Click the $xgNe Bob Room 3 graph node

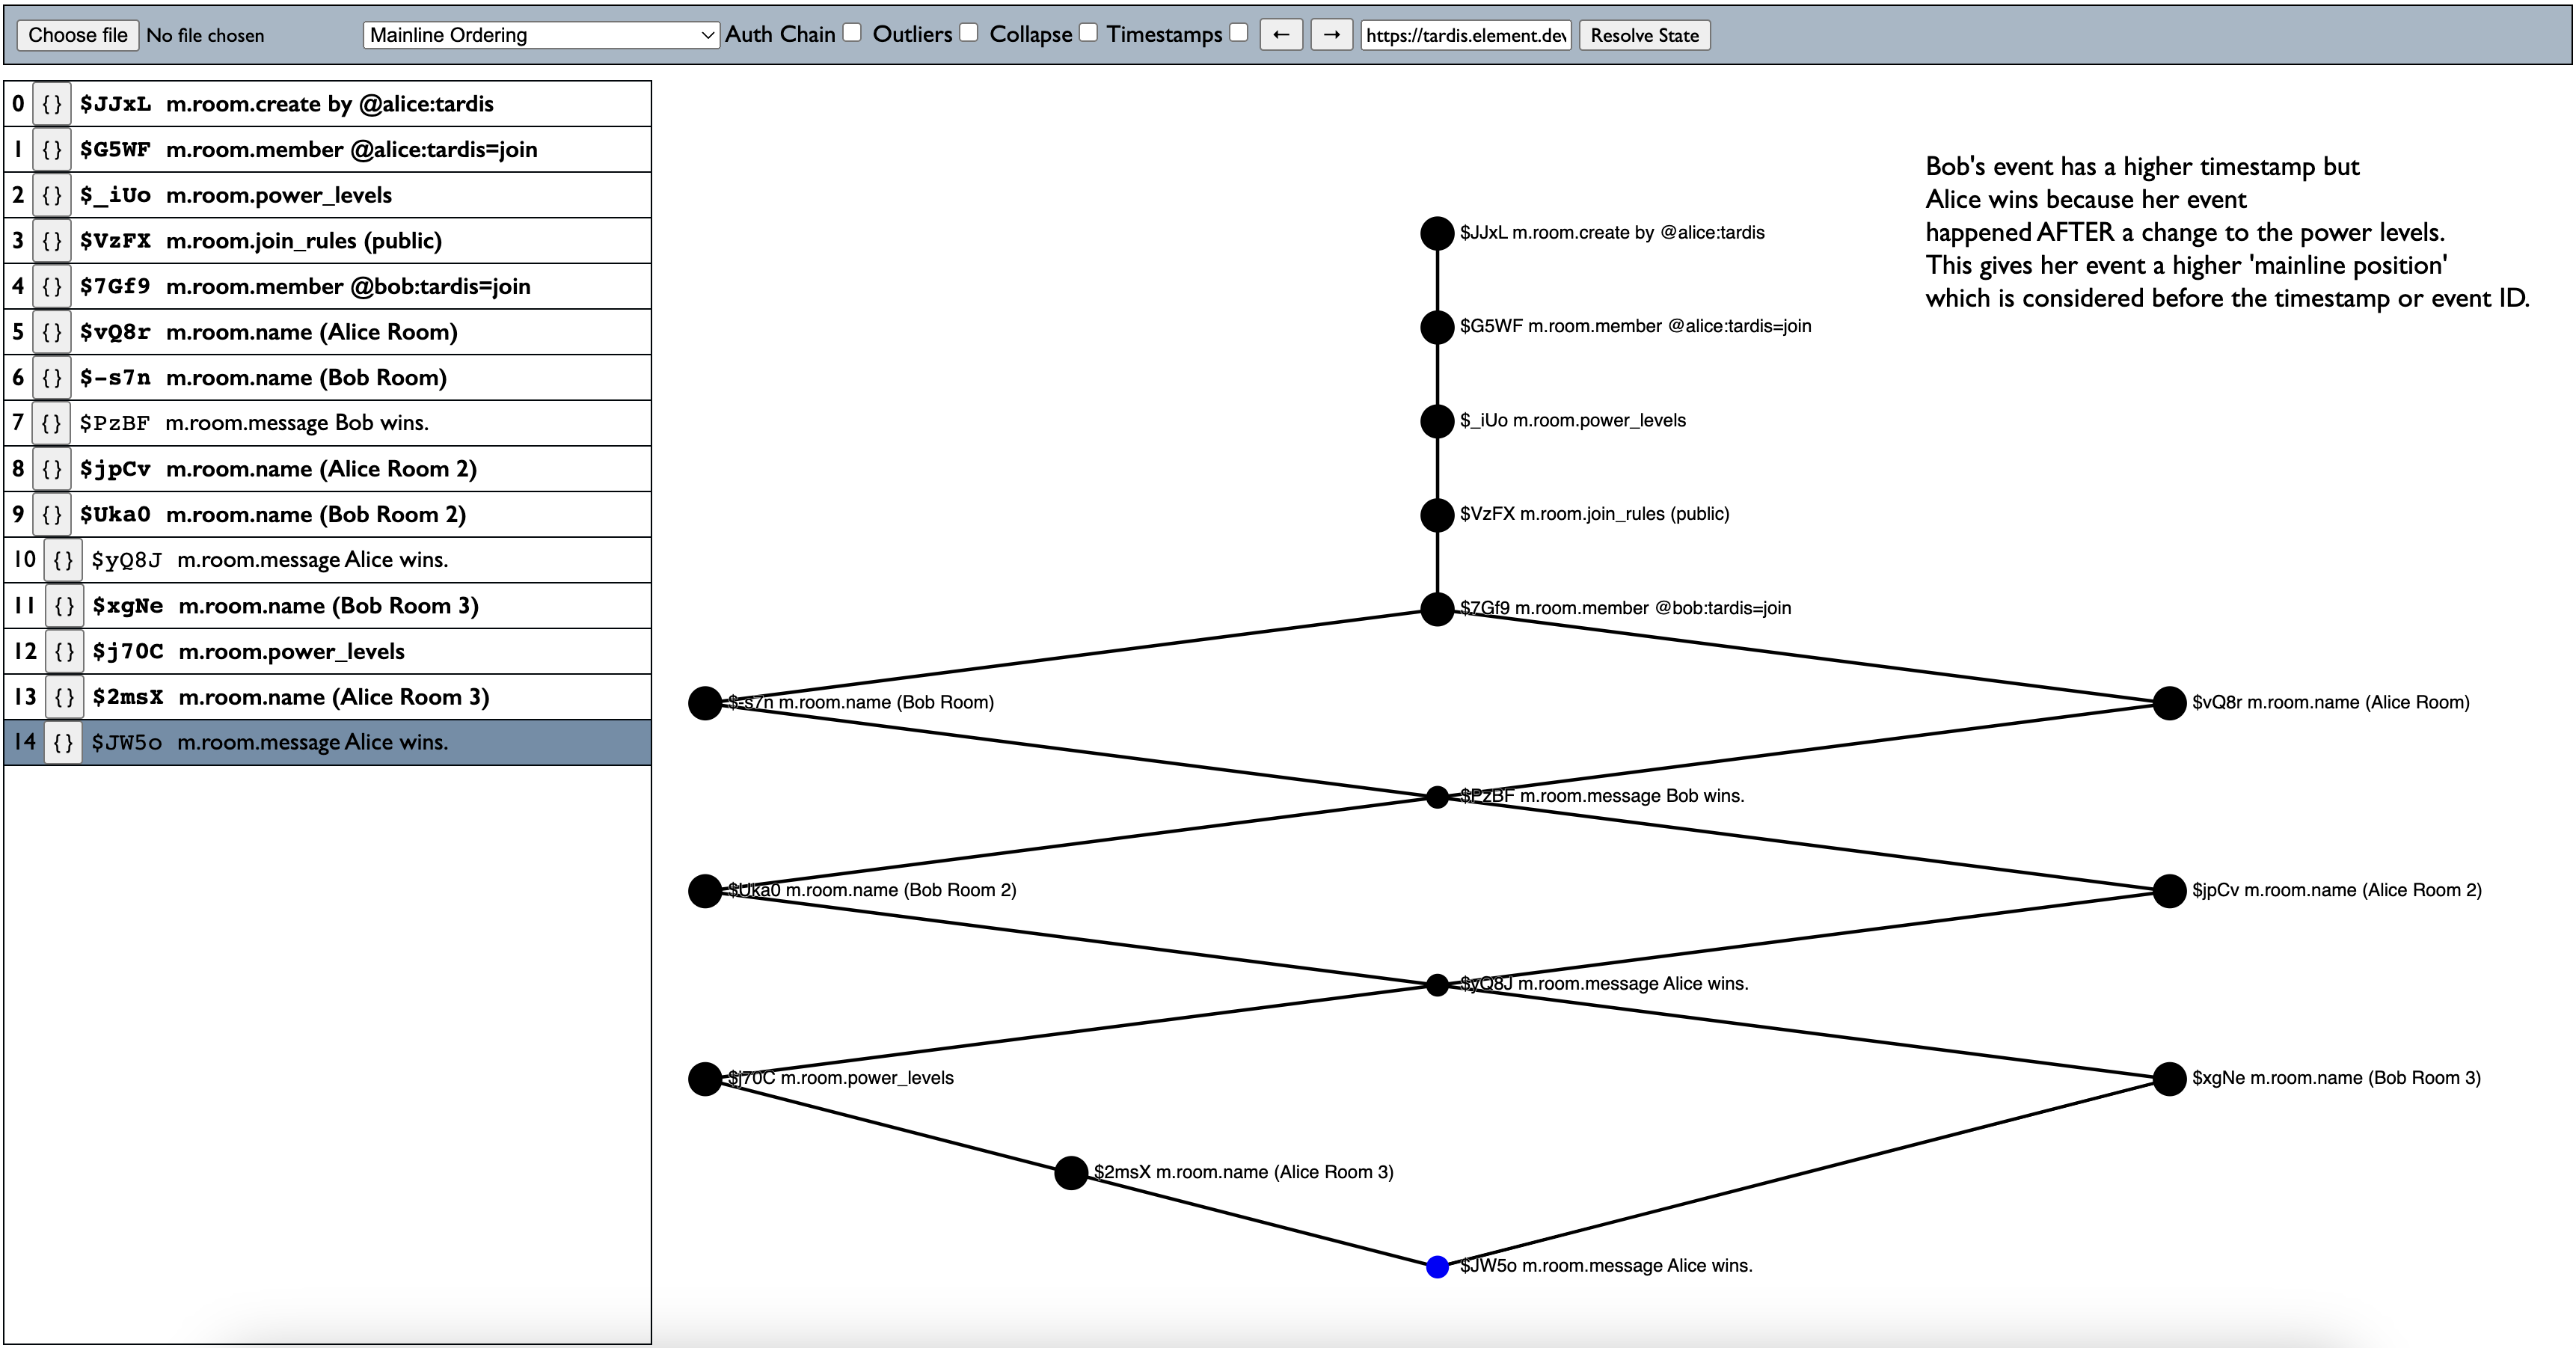click(x=2168, y=1078)
